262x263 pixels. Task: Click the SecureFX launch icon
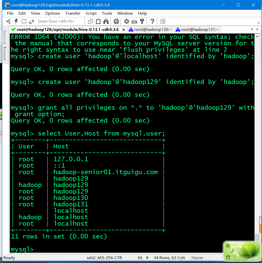pos(162,21)
